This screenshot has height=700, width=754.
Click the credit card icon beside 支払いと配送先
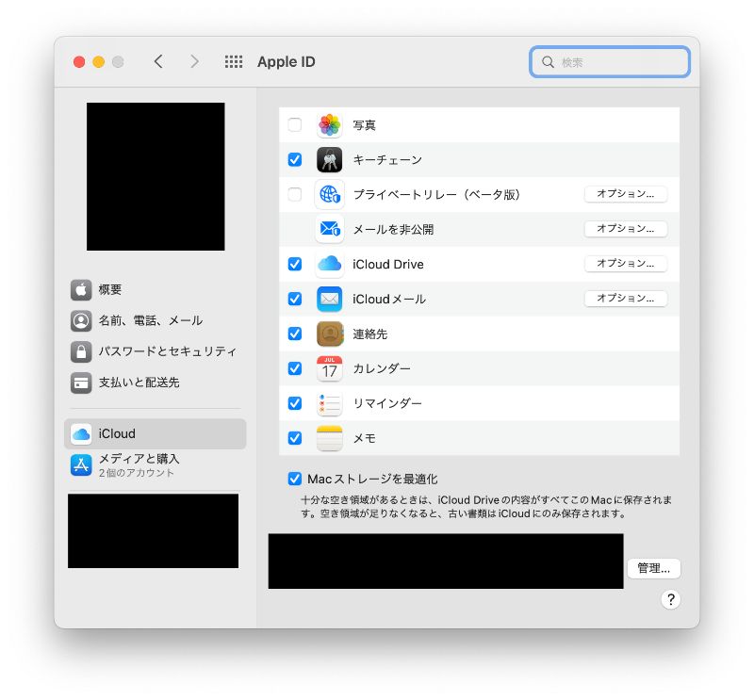[81, 383]
